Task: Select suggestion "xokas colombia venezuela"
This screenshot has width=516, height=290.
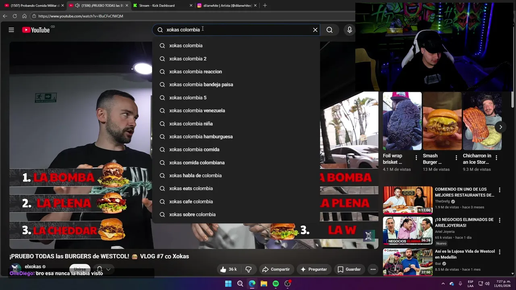Action: 236,110
